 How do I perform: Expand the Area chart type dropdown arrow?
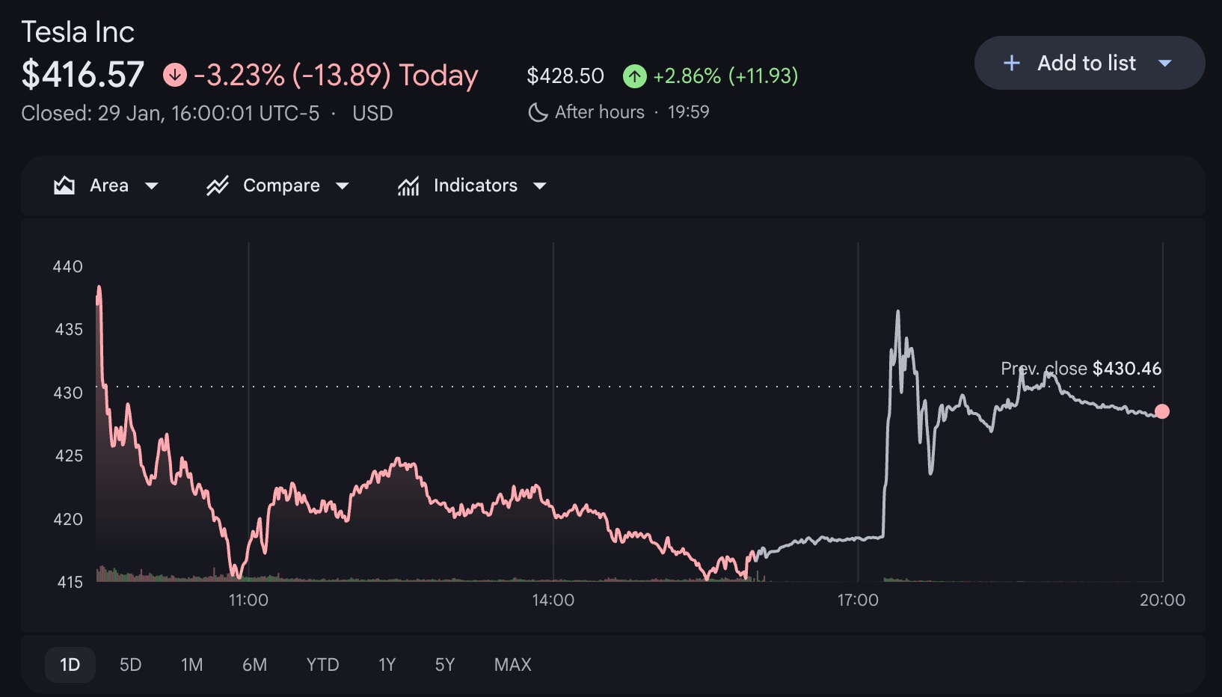click(x=152, y=185)
